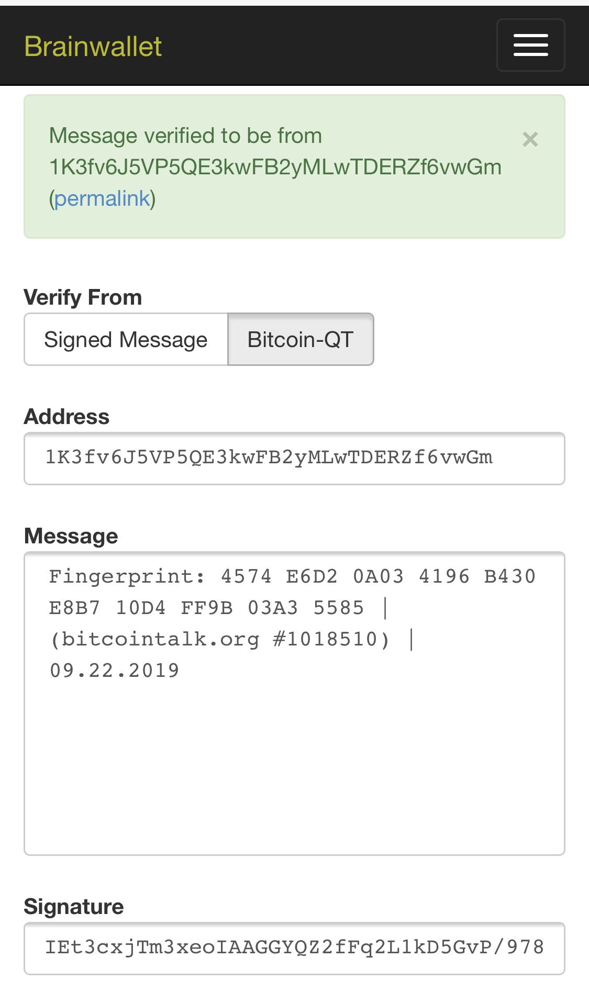The image size is (589, 981).
Task: Place cursor on E8B7 hex group
Action: coord(74,608)
